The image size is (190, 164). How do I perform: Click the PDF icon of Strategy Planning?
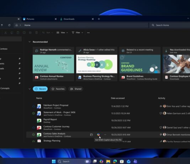pyautogui.click(x=39, y=141)
